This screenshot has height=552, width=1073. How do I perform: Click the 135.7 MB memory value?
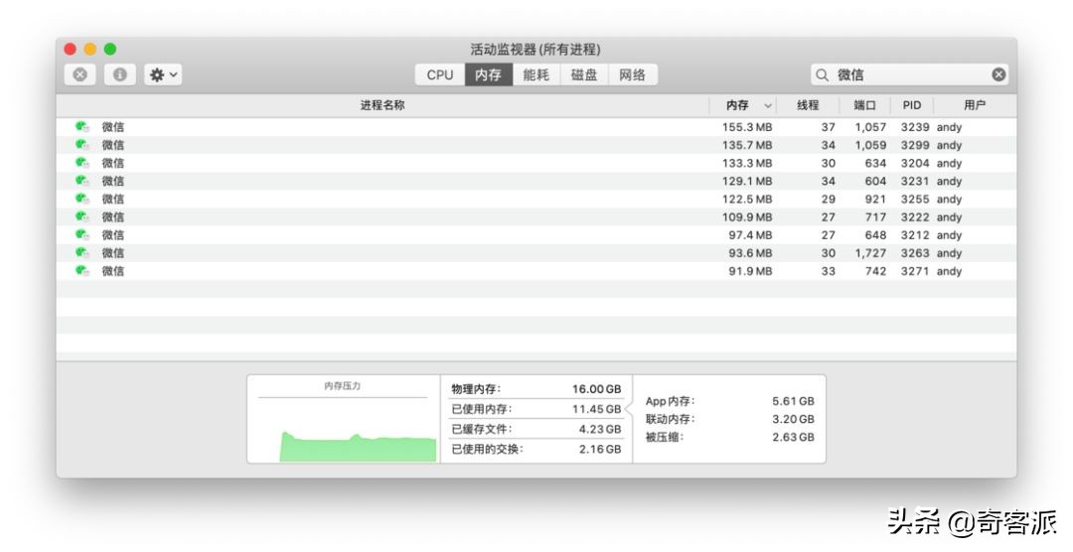746,145
